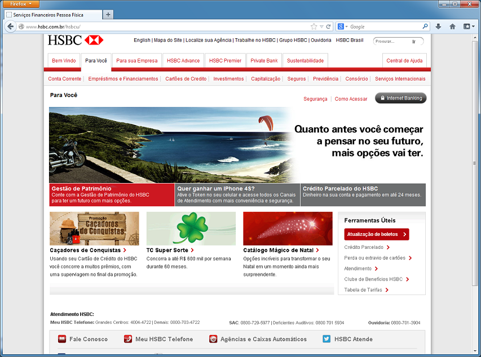Screen dimensions: 481x357
Task: Open the Firefox application menu dropdown
Action: (x=21, y=4)
